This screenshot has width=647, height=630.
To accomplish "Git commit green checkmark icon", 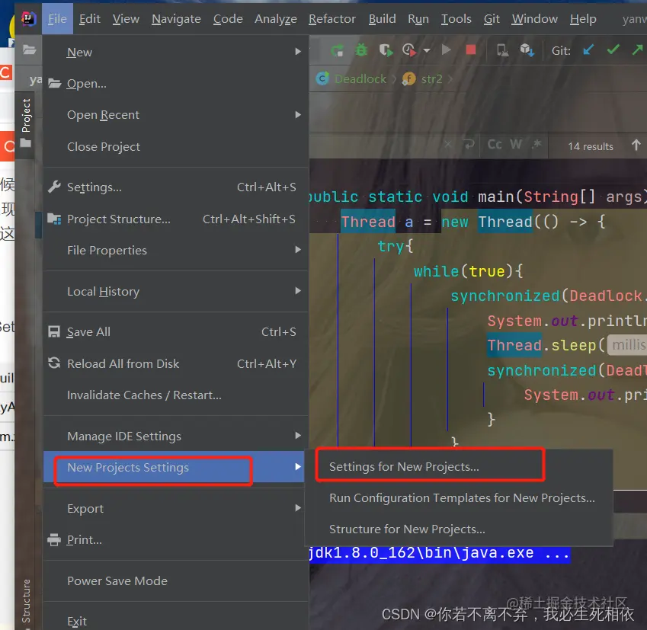I will (x=613, y=50).
